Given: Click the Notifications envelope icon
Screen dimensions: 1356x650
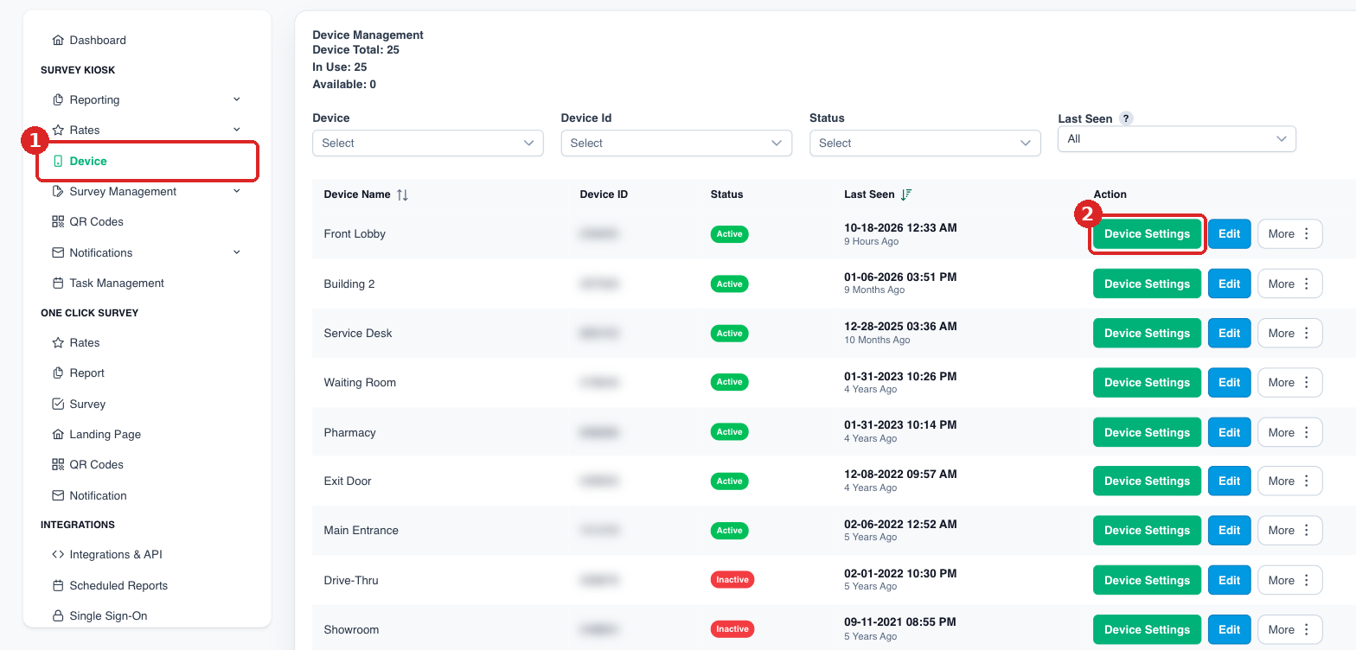Looking at the screenshot, I should point(58,253).
